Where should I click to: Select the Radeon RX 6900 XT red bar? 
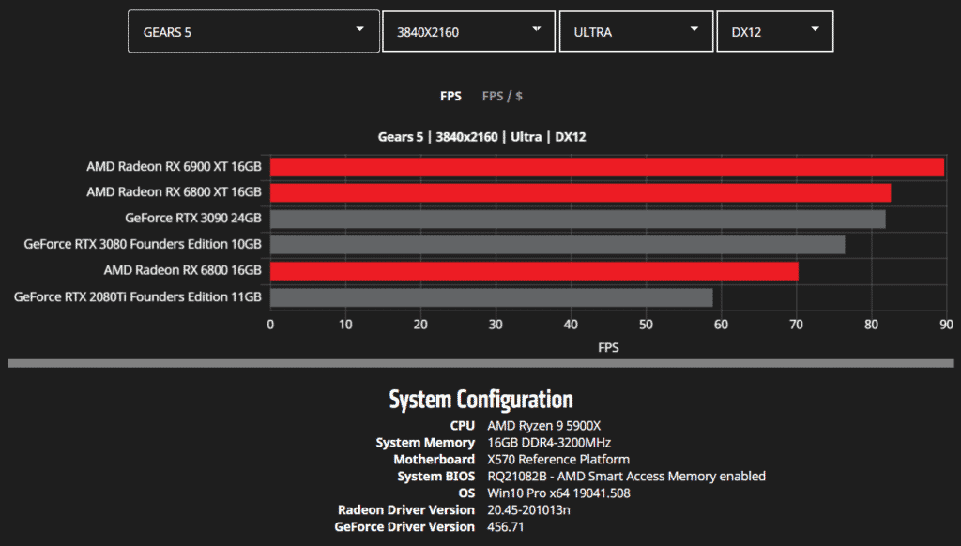(607, 167)
